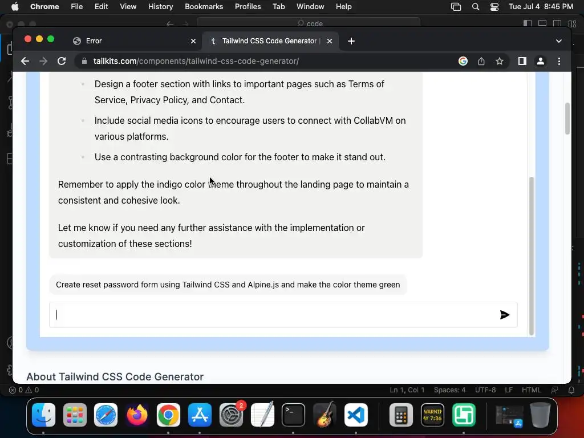The width and height of the screenshot is (584, 438).
Task: Open Visual Studio Code from the Dock
Action: pyautogui.click(x=356, y=415)
